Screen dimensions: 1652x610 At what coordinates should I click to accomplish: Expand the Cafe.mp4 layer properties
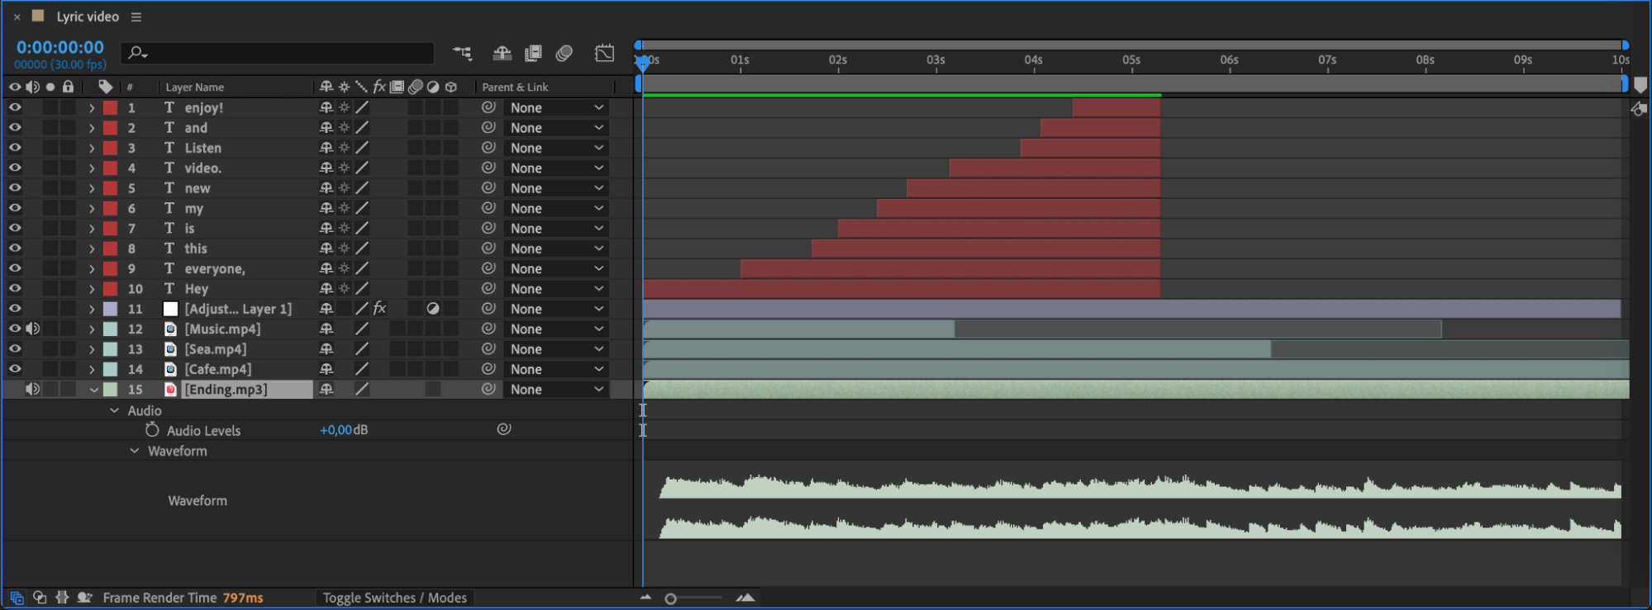(92, 370)
